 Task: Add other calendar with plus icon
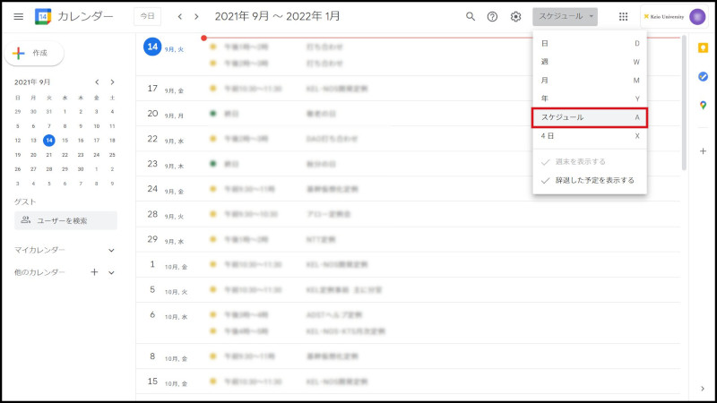click(94, 272)
